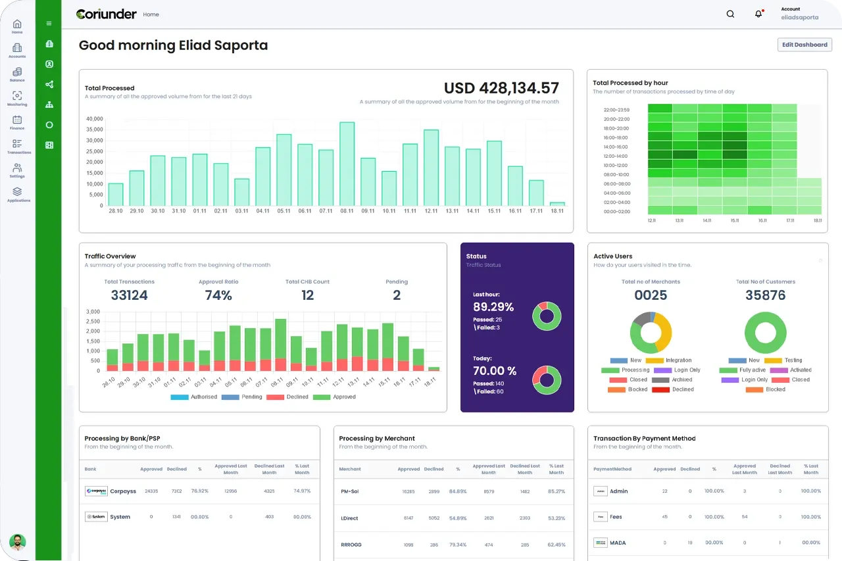Click the Coriunder logo

point(106,14)
